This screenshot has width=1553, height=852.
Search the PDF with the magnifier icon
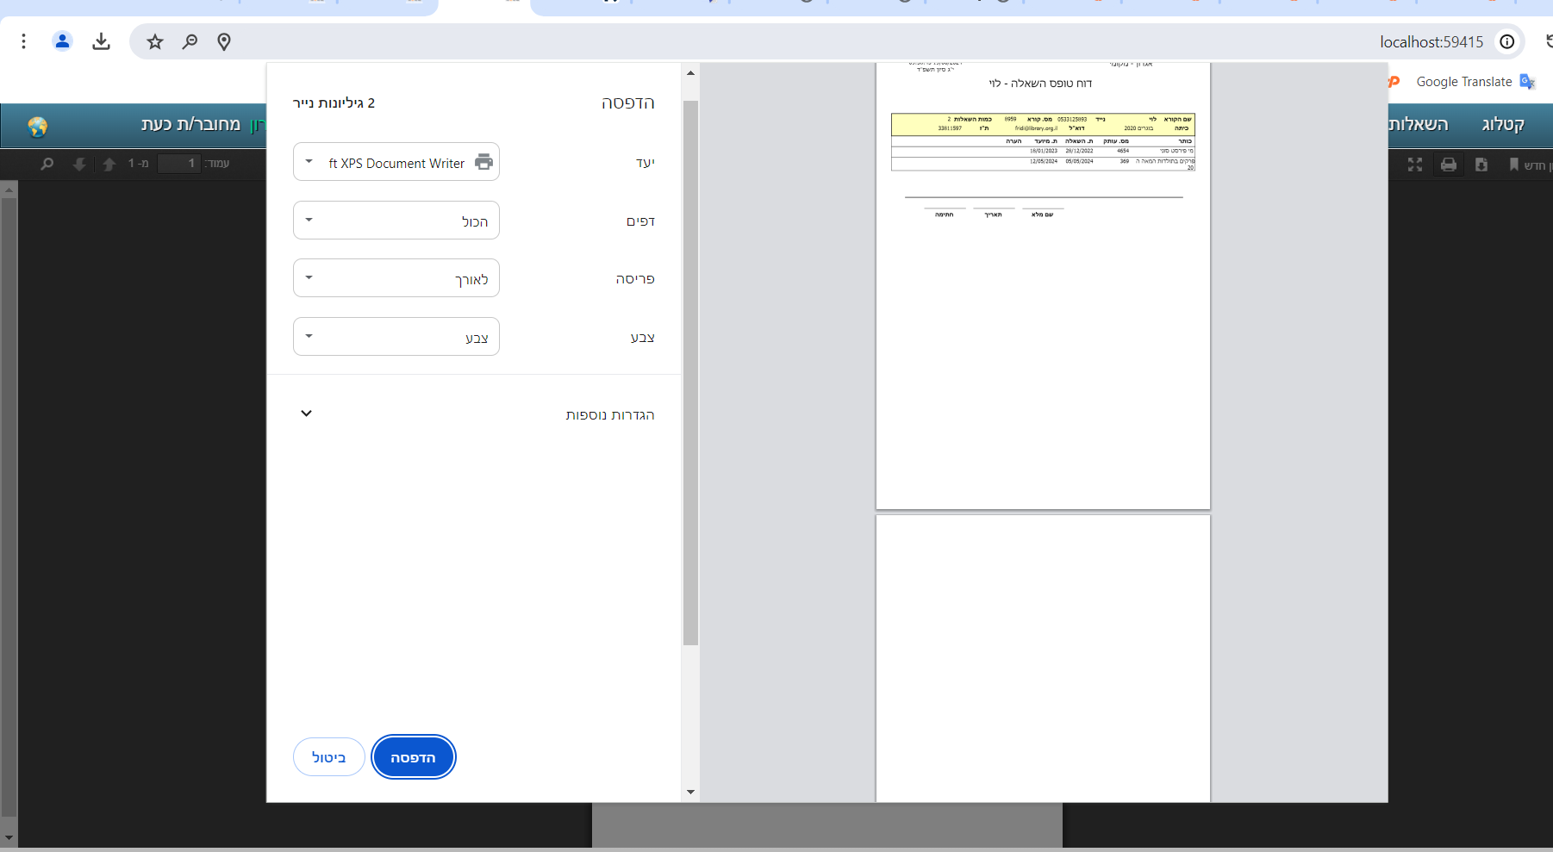pos(47,164)
